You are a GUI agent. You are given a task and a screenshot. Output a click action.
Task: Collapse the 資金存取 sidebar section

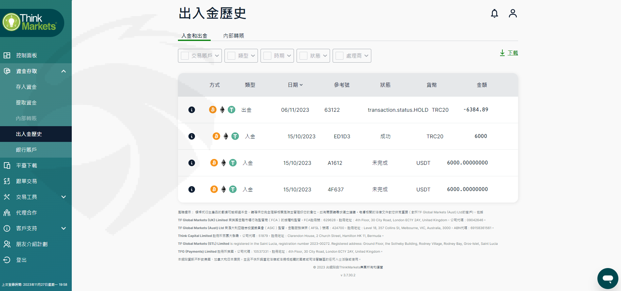(64, 71)
